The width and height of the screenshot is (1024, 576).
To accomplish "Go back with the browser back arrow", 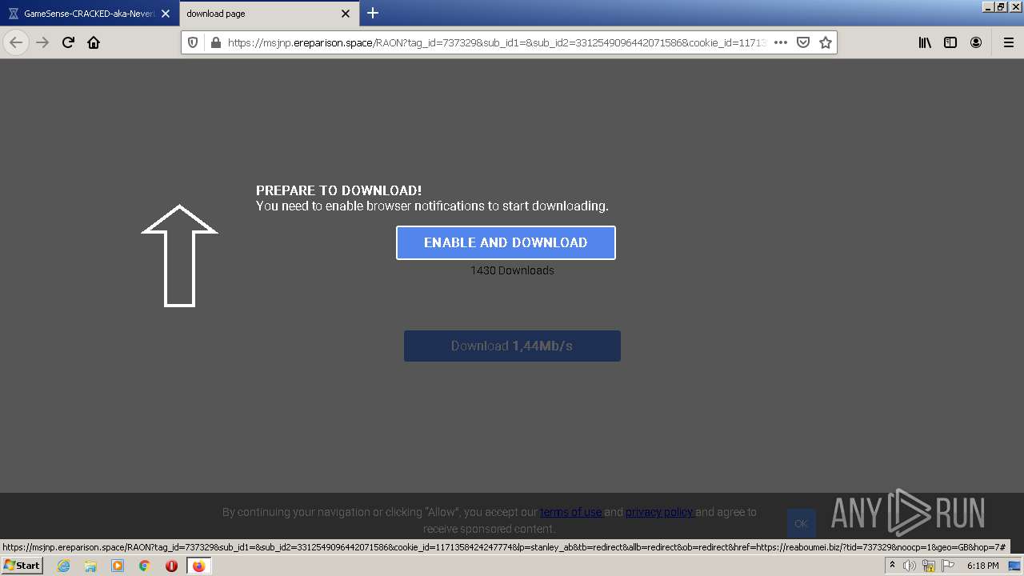I will [16, 42].
